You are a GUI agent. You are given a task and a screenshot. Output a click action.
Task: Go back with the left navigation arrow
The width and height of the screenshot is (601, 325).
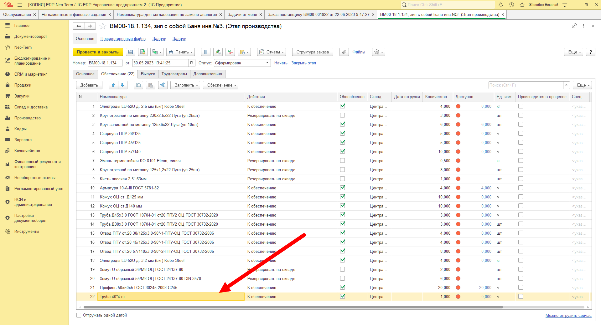(79, 26)
